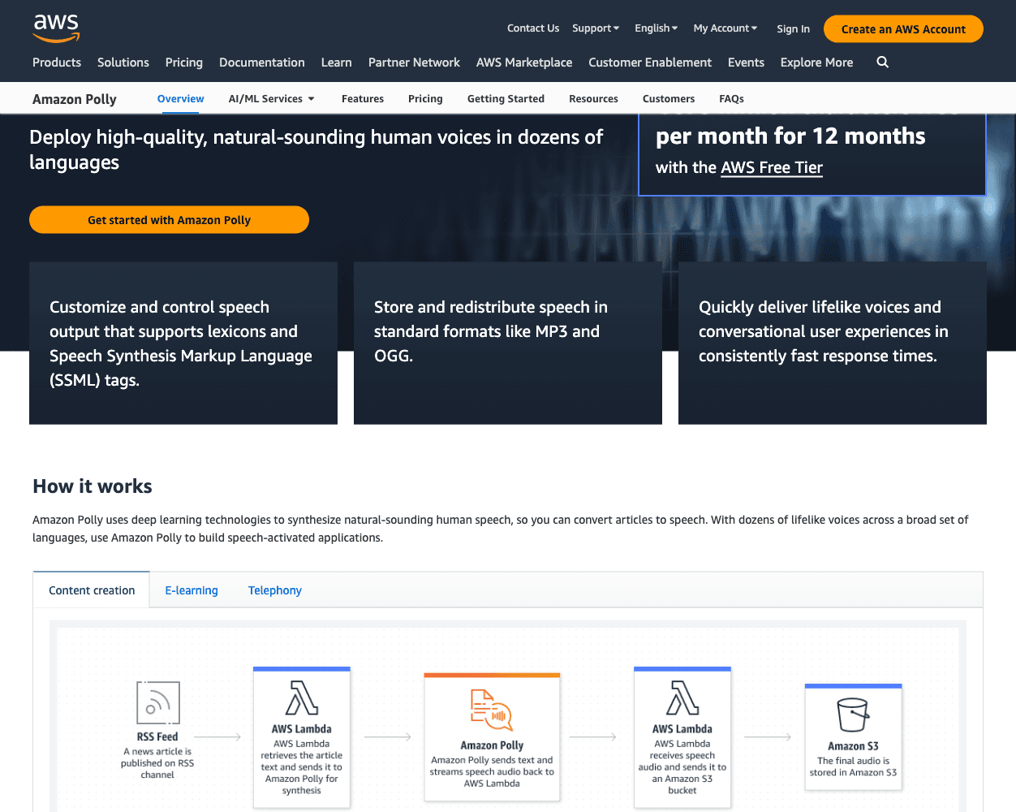This screenshot has width=1016, height=812.
Task: Click the Amazon Polly page title
Action: [x=75, y=99]
